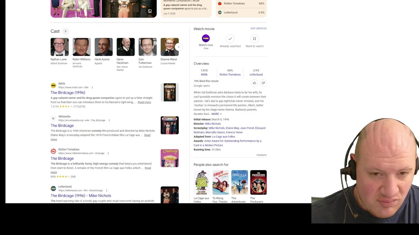Click the IMDb site favicon
Image resolution: width=419 pixels, height=235 pixels.
click(x=53, y=86)
